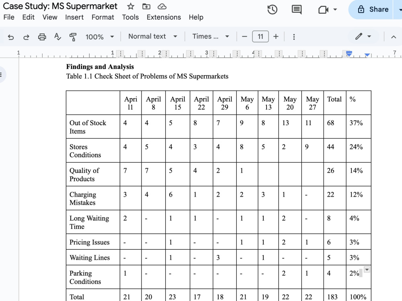Image resolution: width=402 pixels, height=301 pixels.
Task: Check cloud save status icon
Action: click(x=162, y=6)
